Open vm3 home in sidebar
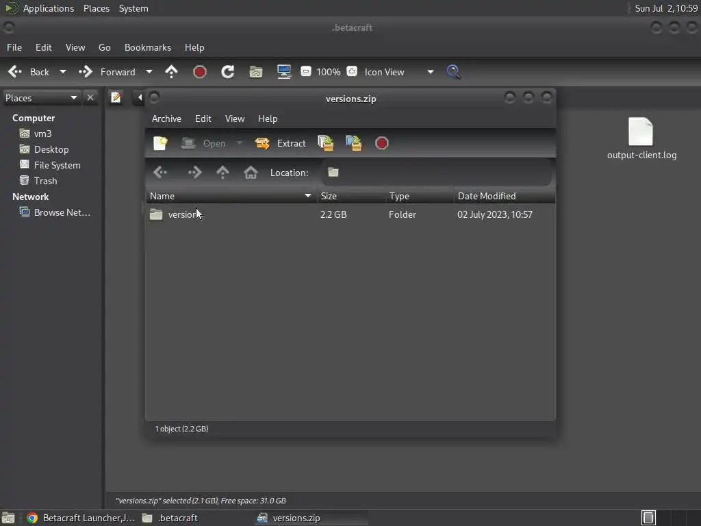The height and width of the screenshot is (526, 701). [36, 134]
